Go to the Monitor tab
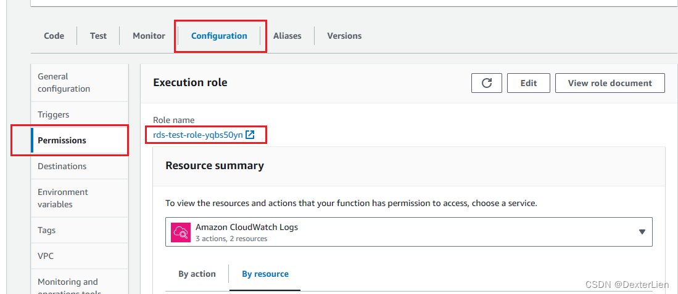Viewport: 678px width, 294px height. (x=149, y=36)
